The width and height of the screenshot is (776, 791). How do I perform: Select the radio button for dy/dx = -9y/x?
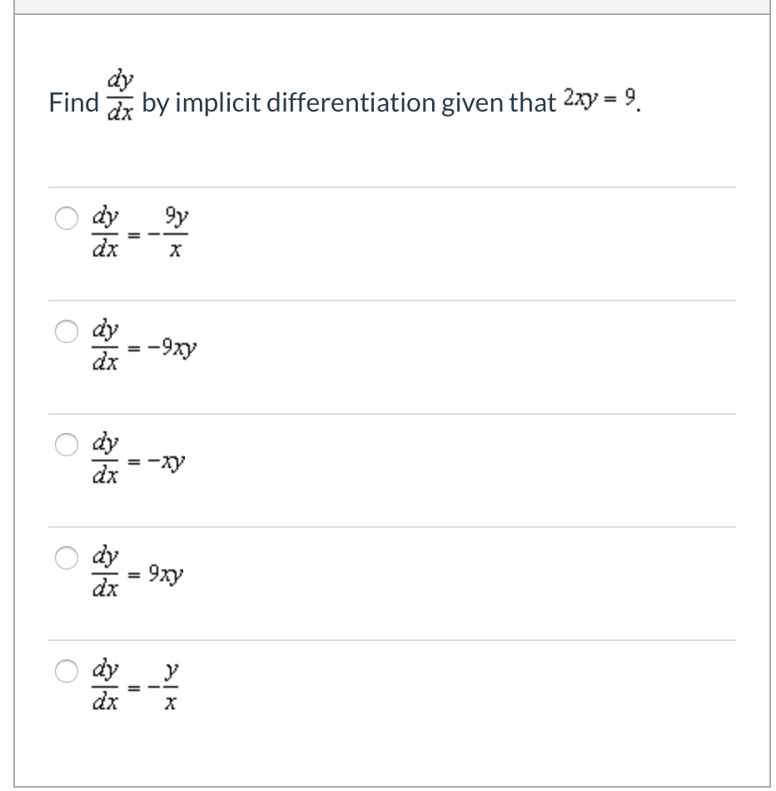(x=66, y=217)
